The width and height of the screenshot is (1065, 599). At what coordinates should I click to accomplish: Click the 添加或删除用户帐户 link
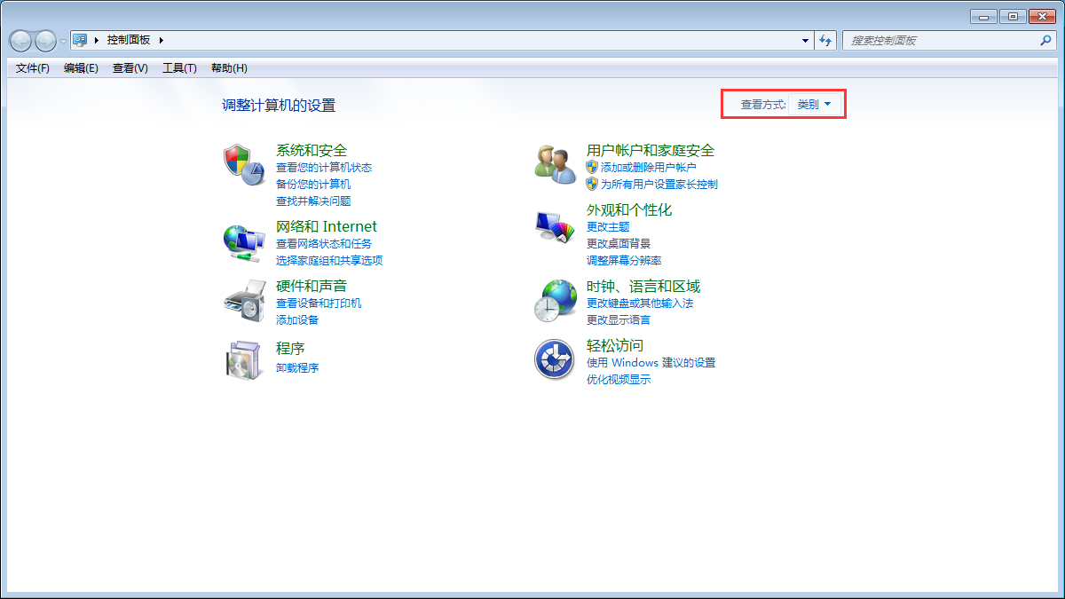(649, 167)
